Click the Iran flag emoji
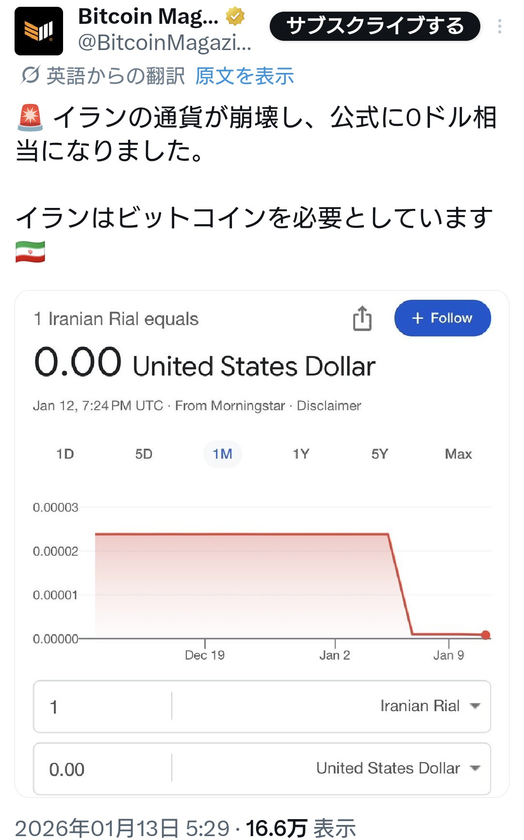The width and height of the screenshot is (524, 840). tap(30, 252)
